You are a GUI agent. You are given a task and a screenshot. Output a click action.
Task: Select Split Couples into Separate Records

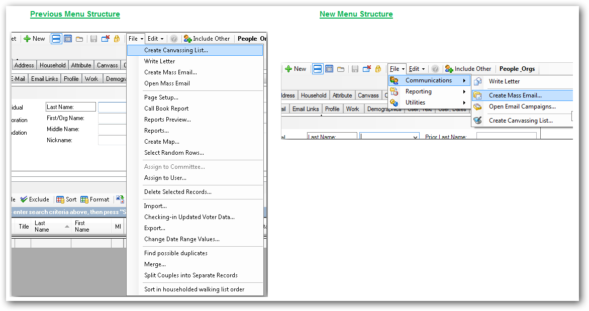(x=190, y=275)
